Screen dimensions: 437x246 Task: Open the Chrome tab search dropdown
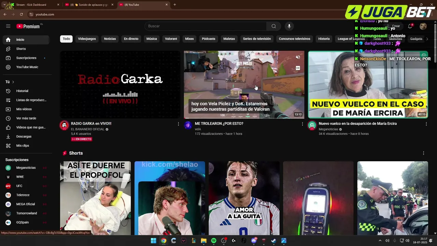pyautogui.click(x=4, y=5)
